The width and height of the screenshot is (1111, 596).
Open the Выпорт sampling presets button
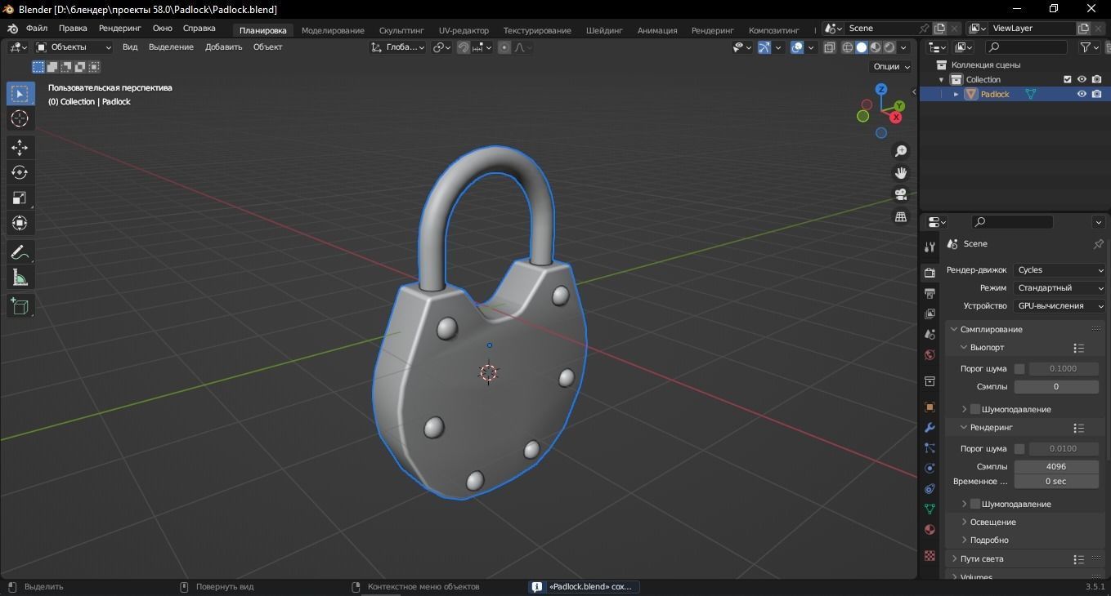(x=1078, y=347)
